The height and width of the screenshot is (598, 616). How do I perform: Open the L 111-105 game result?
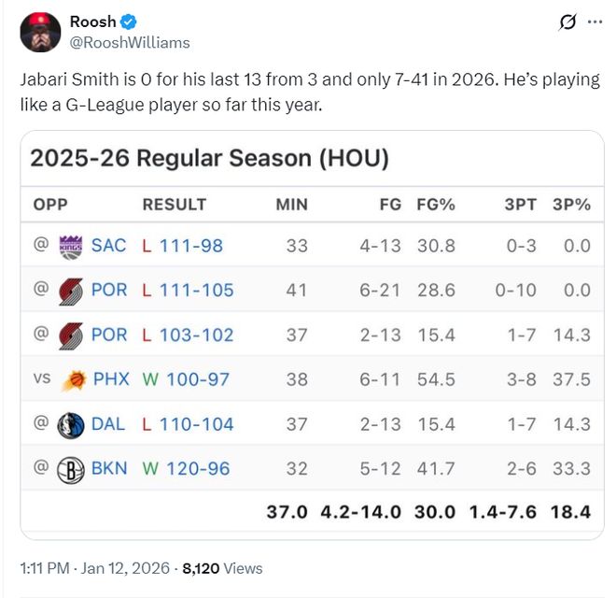(188, 291)
